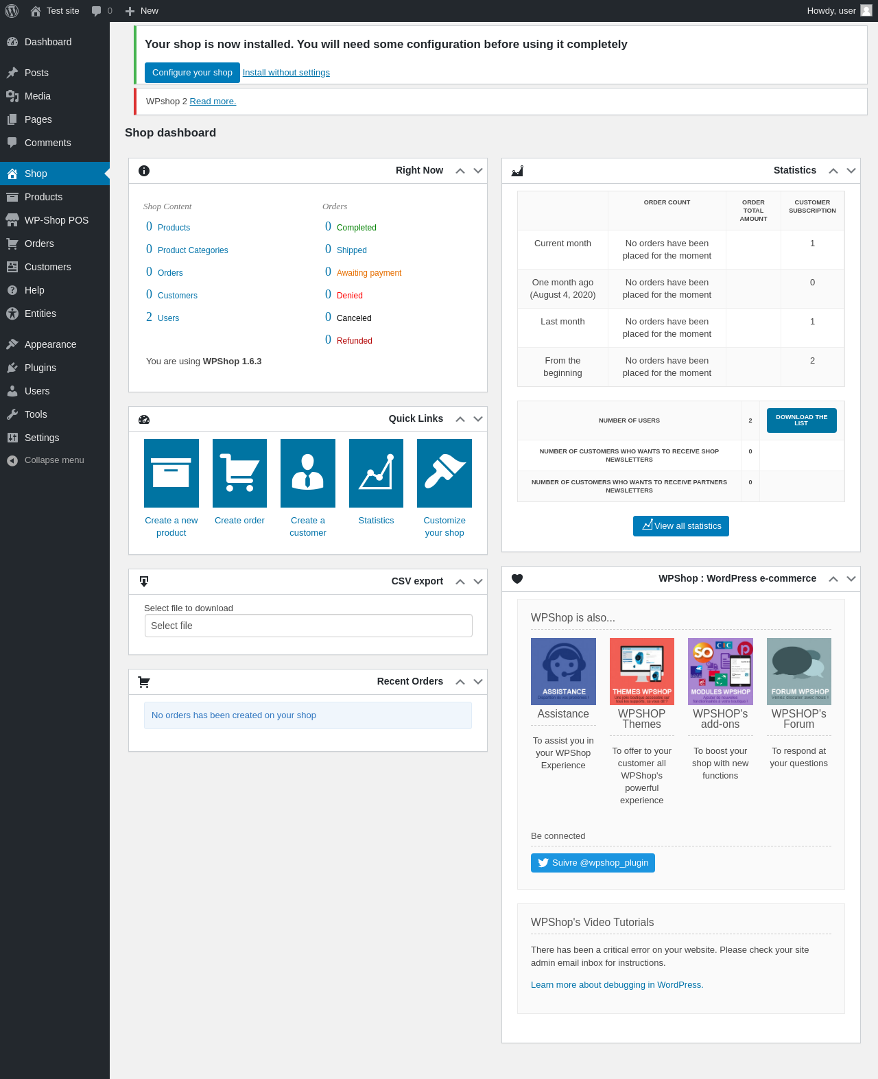Open Media in the sidebar

(55, 96)
